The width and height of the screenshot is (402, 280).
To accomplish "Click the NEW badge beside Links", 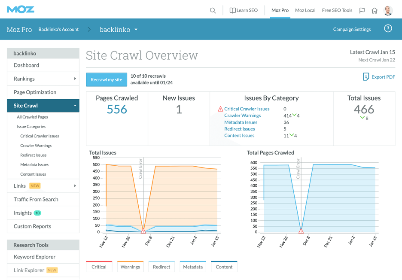I will (x=35, y=186).
